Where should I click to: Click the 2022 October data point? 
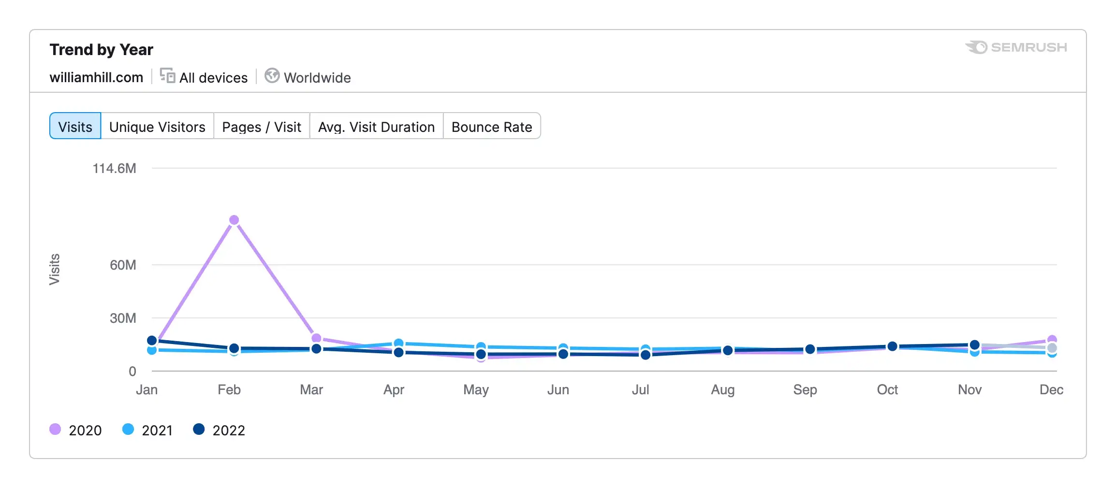click(x=893, y=346)
